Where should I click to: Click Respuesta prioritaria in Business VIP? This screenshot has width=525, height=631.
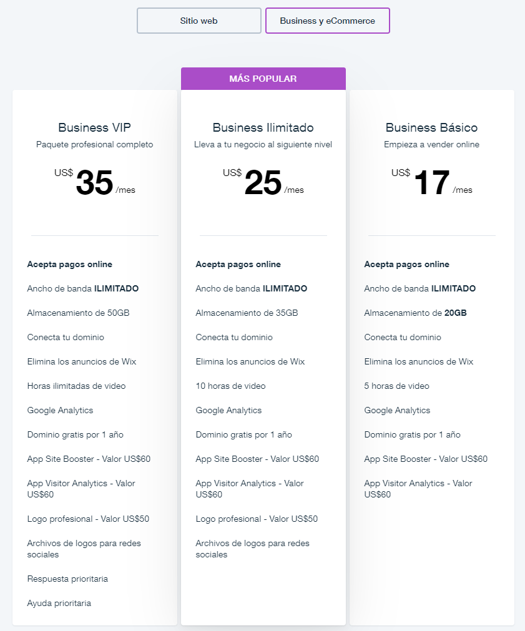tap(67, 579)
